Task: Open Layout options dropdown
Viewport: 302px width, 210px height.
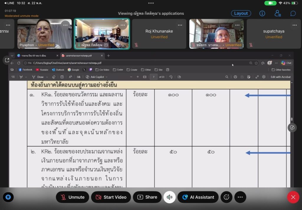Action: pyautogui.click(x=241, y=13)
